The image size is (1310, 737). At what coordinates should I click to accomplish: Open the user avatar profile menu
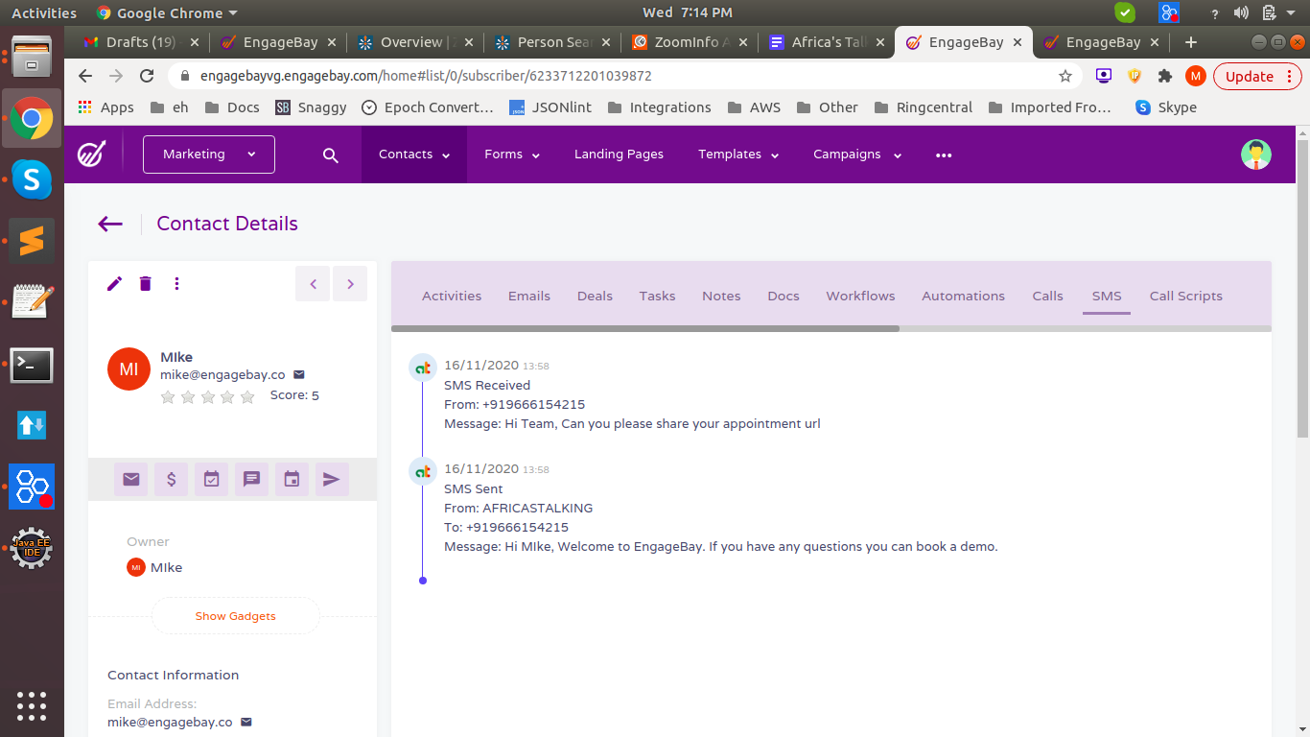click(x=1255, y=155)
